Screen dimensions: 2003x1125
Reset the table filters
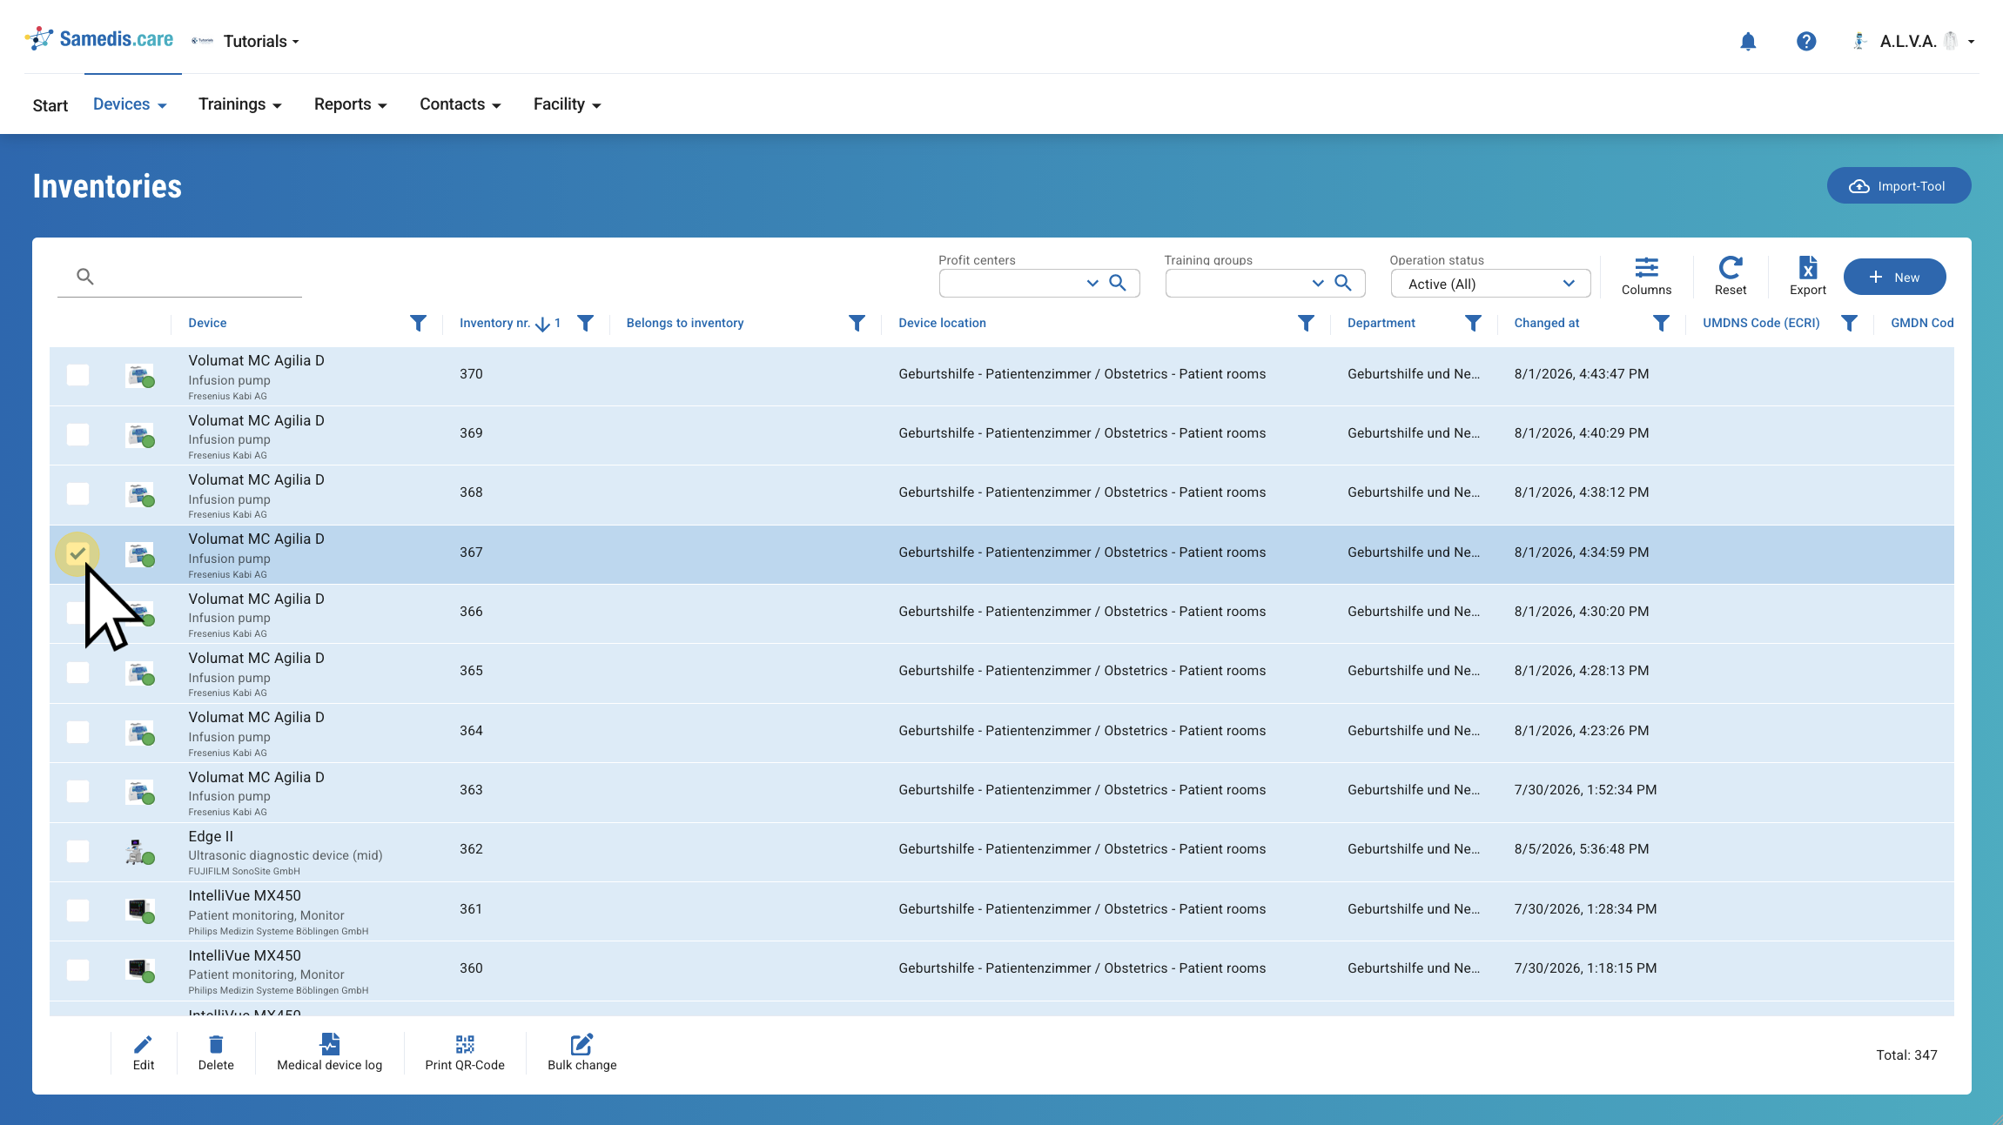coord(1731,277)
